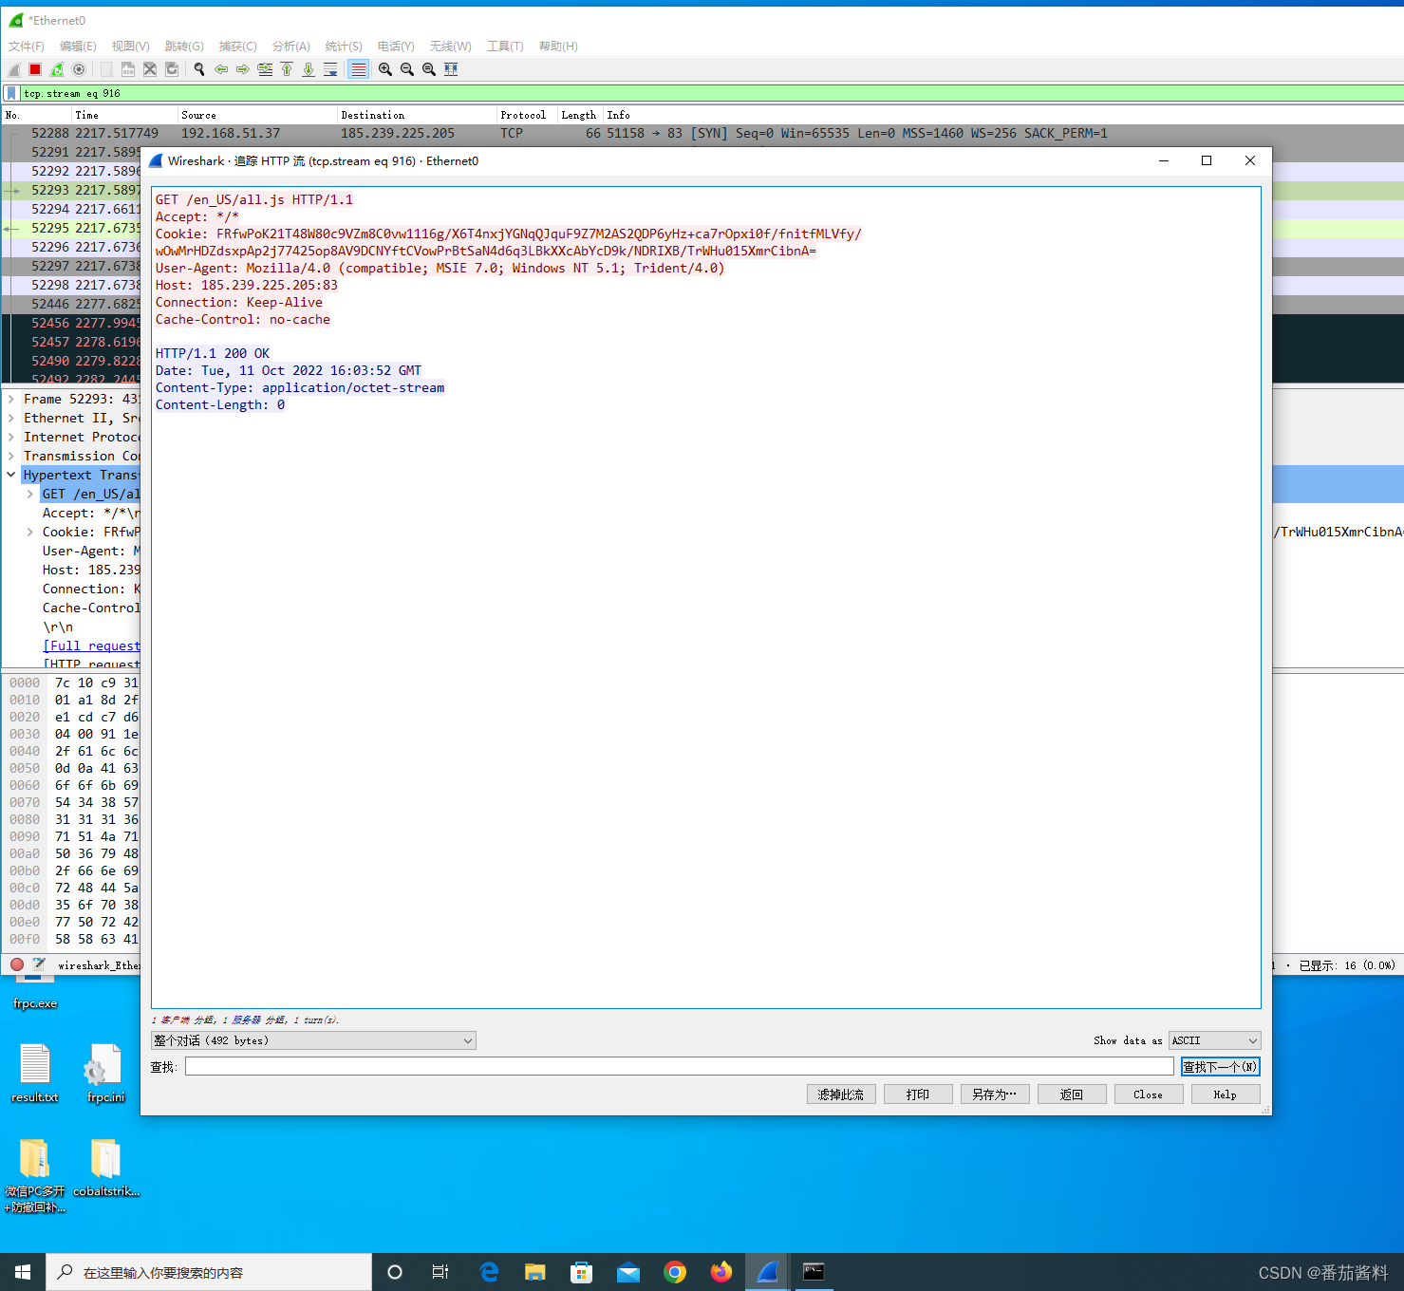Expand the Transmission Control tree node

pyautogui.click(x=11, y=456)
